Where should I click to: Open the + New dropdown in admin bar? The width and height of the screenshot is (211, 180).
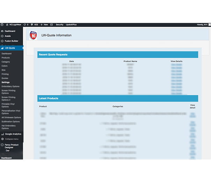pos(44,25)
